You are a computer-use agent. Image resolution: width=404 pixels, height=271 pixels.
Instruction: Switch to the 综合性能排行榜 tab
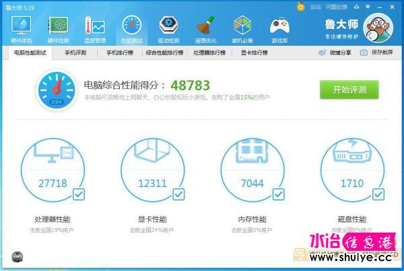click(164, 52)
